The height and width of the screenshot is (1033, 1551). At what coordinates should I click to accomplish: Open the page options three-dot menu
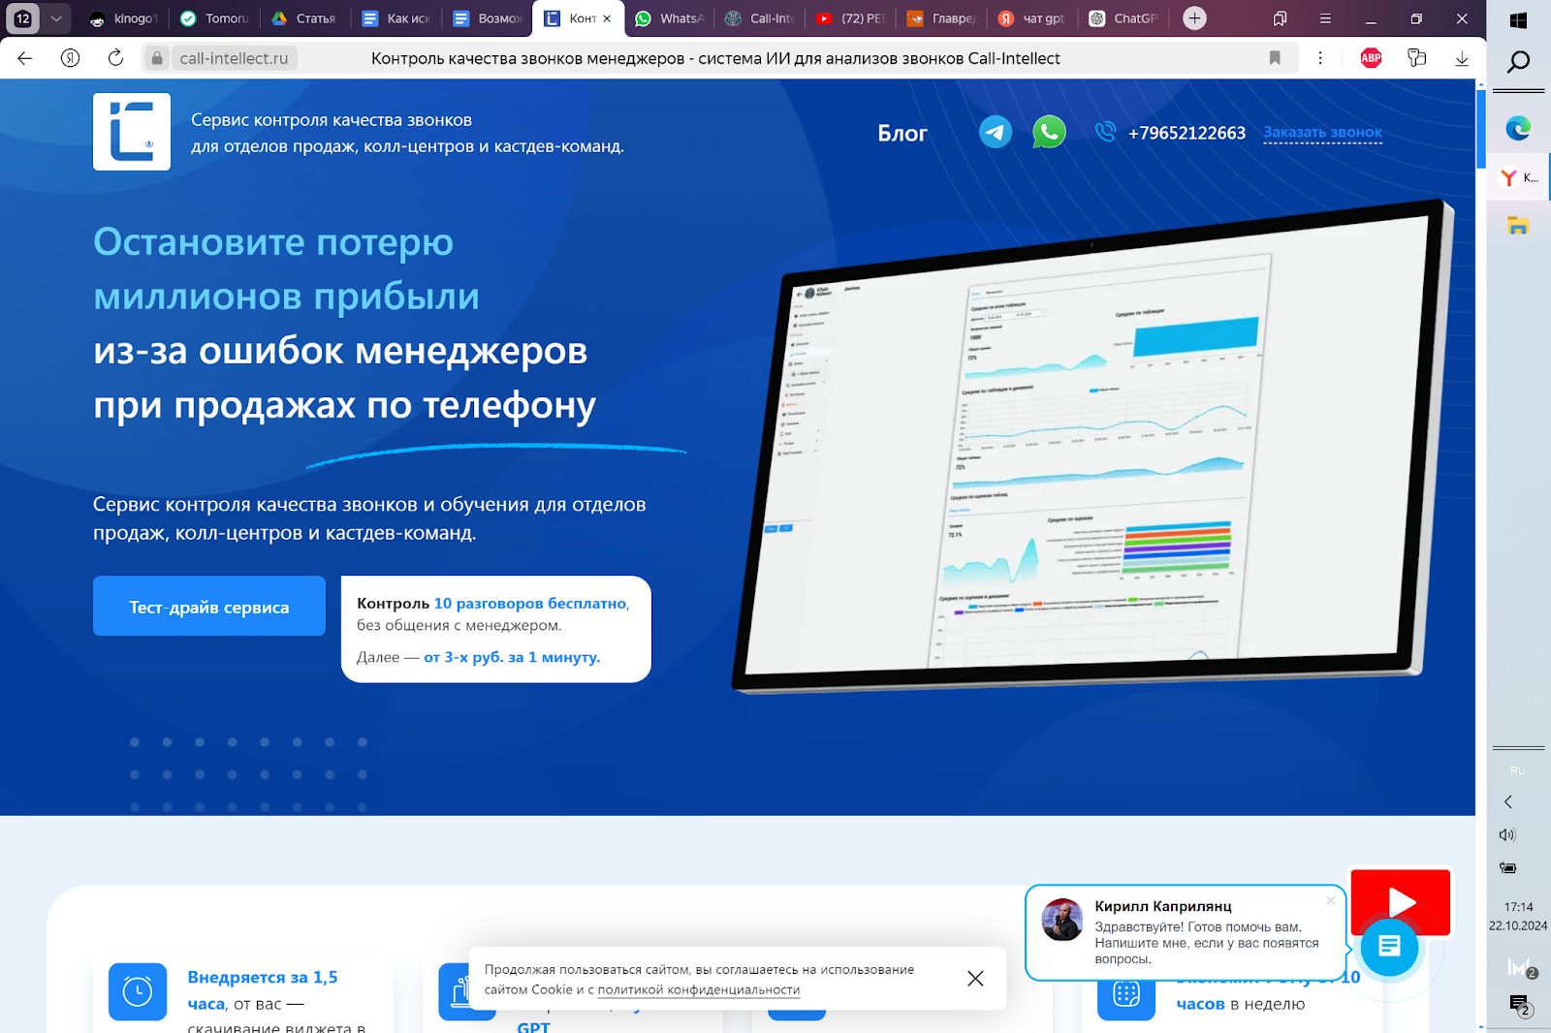coord(1320,58)
